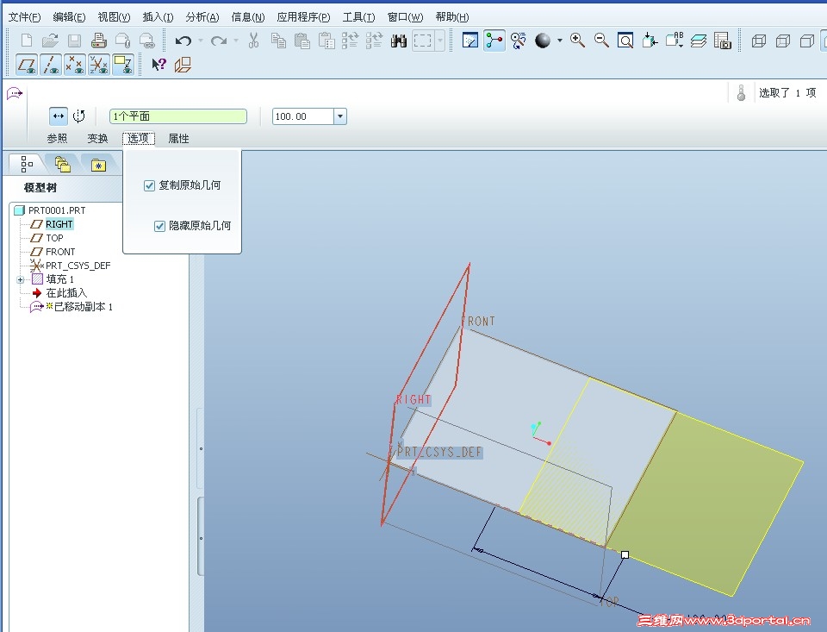Click the reorient view icon
The width and height of the screenshot is (827, 632).
650,41
